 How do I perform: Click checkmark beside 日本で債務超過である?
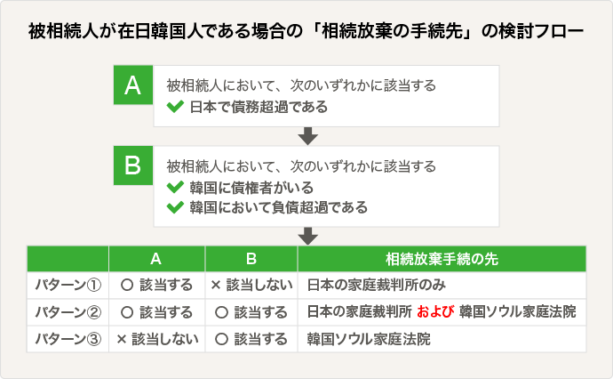click(x=175, y=107)
